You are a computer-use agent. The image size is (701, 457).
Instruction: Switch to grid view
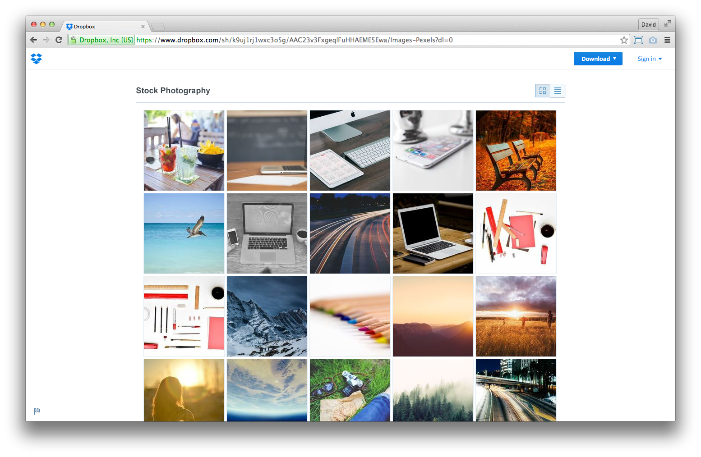pos(543,91)
